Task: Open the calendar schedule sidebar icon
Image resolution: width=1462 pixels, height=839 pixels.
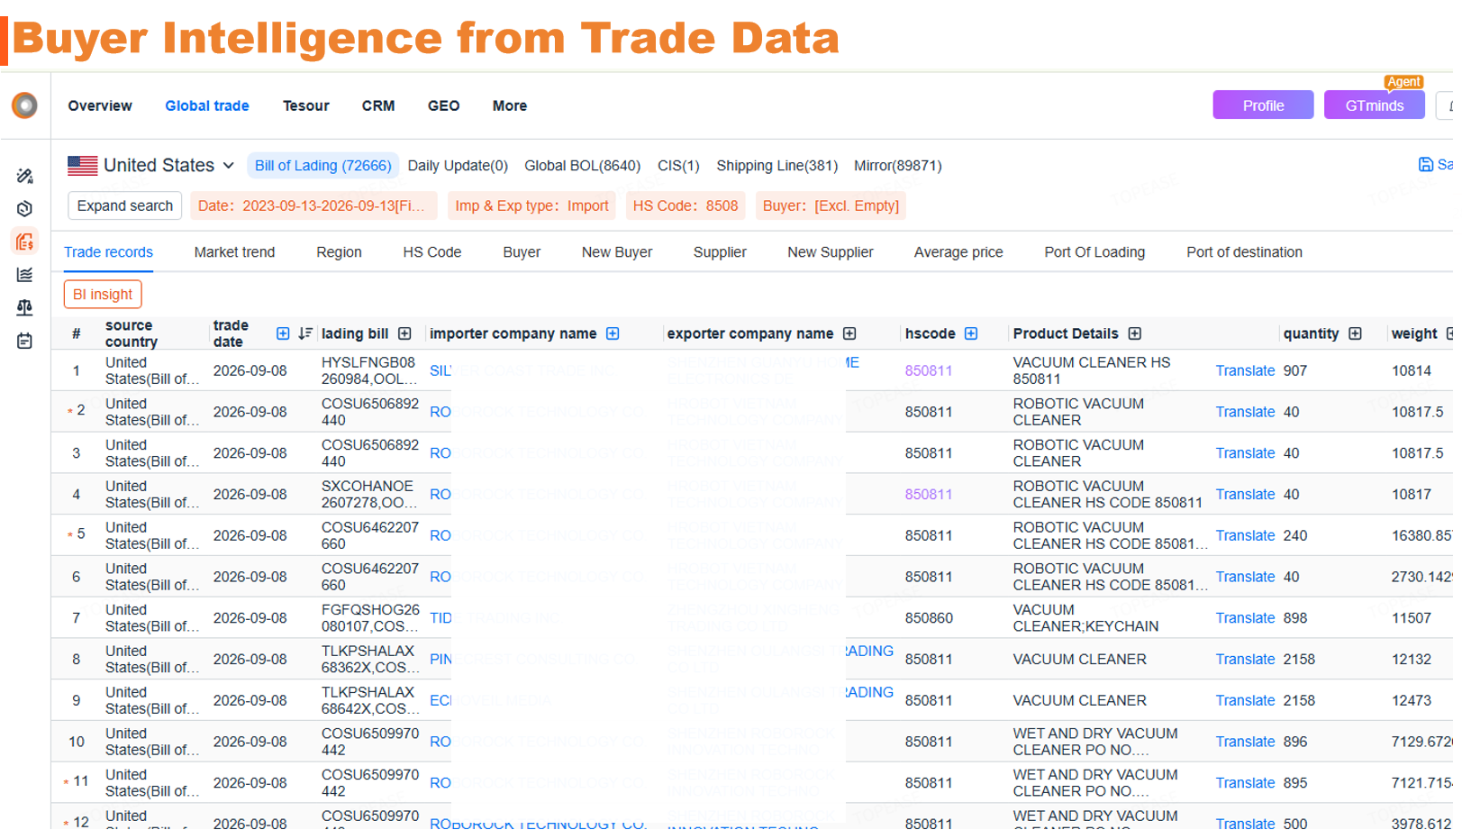Action: pyautogui.click(x=24, y=341)
